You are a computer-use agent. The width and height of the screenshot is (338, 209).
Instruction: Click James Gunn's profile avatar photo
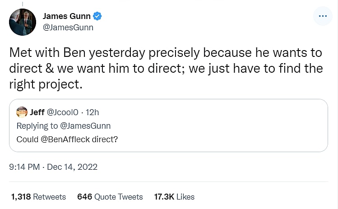tap(22, 22)
